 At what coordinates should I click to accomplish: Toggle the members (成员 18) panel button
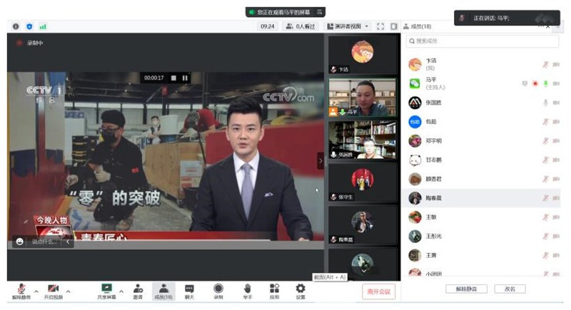163,291
